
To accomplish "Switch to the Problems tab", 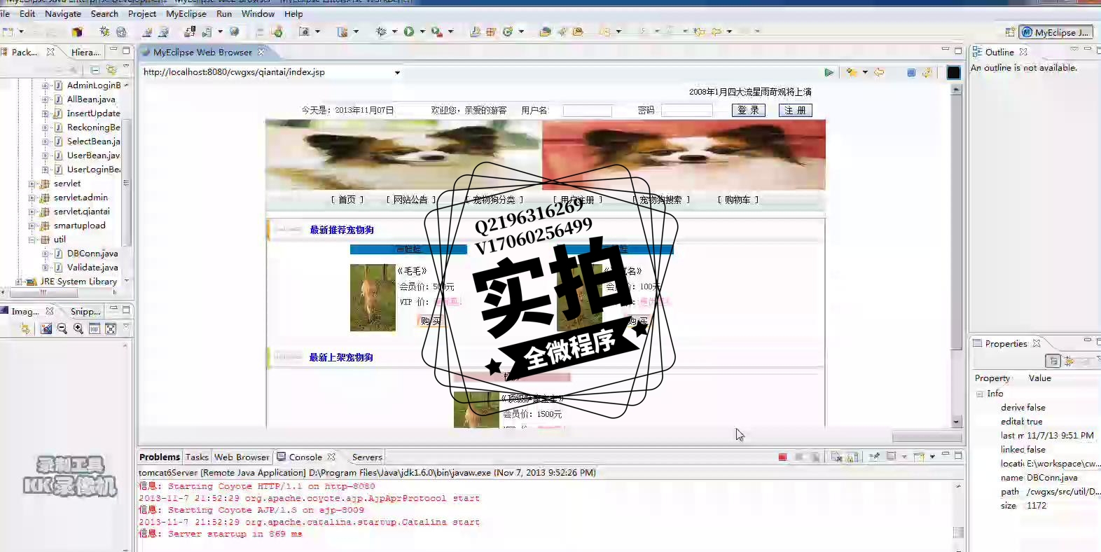I will pos(160,457).
